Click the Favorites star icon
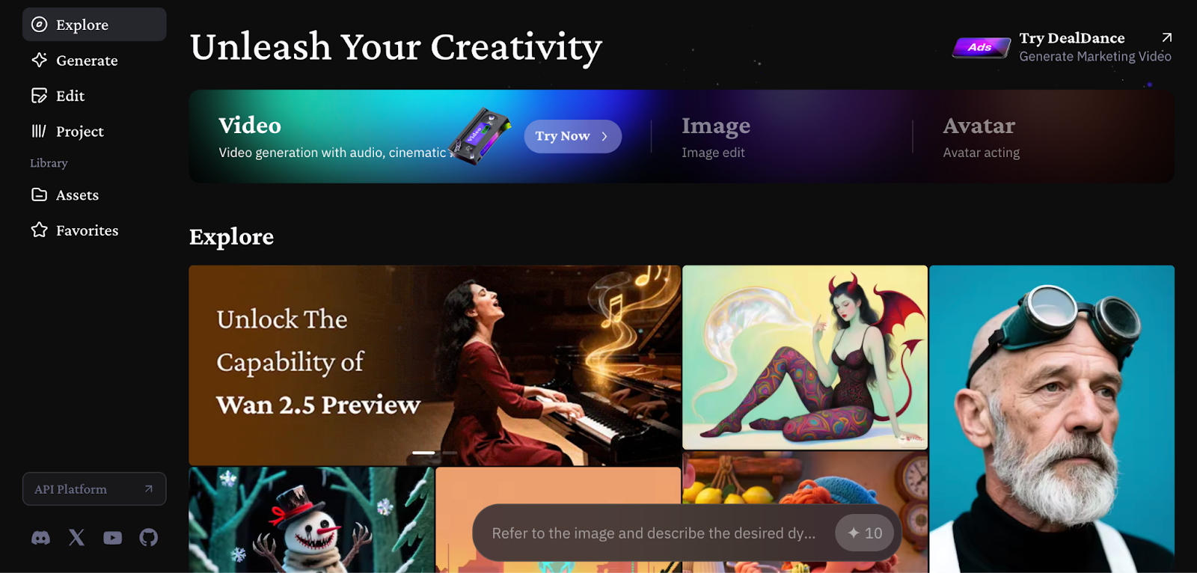 pyautogui.click(x=39, y=230)
